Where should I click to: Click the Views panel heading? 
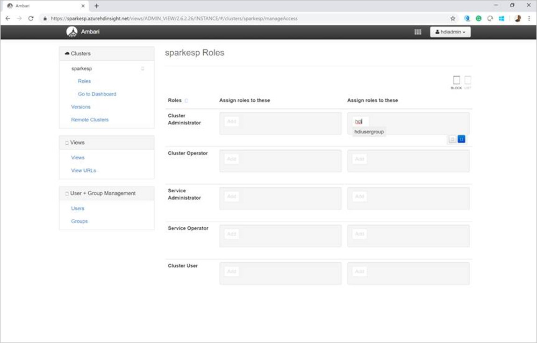(x=107, y=143)
